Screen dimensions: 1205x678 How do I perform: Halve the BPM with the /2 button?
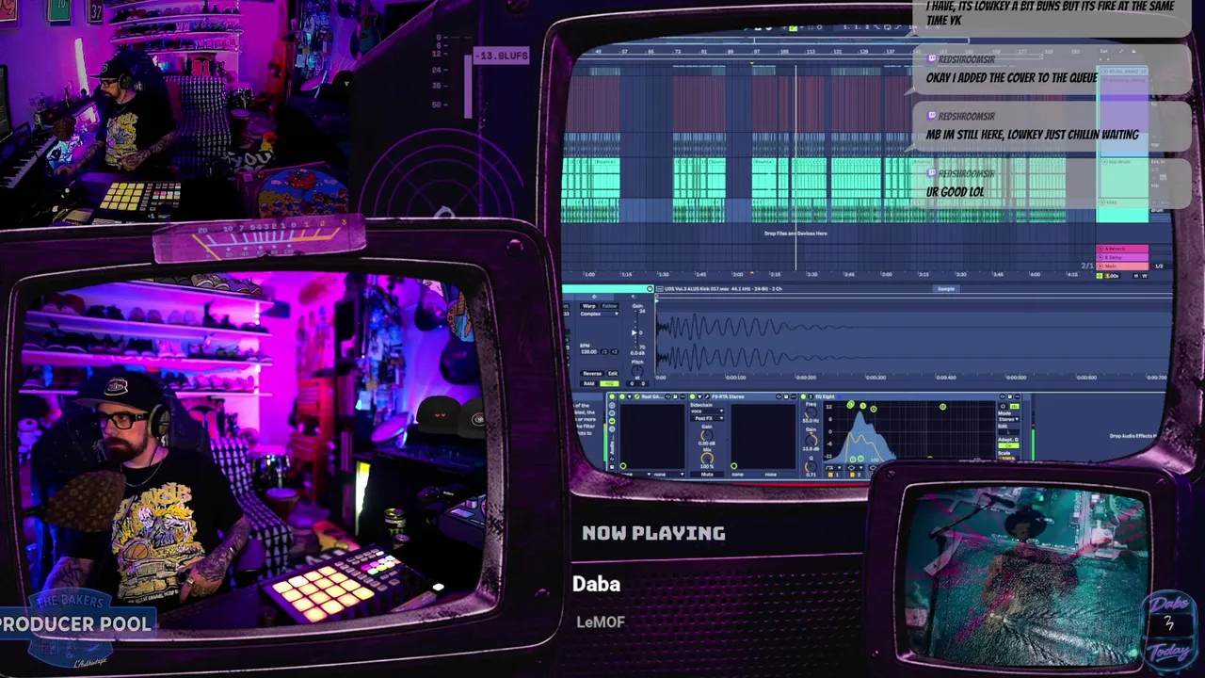pyautogui.click(x=604, y=351)
